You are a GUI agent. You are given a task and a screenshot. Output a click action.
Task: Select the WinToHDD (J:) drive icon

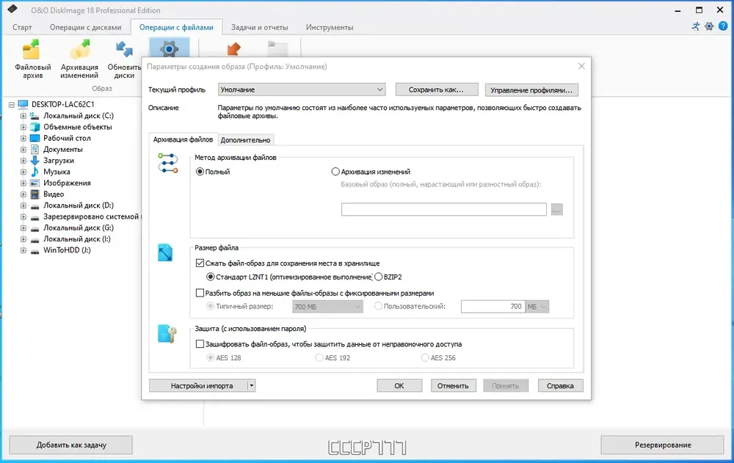34,250
